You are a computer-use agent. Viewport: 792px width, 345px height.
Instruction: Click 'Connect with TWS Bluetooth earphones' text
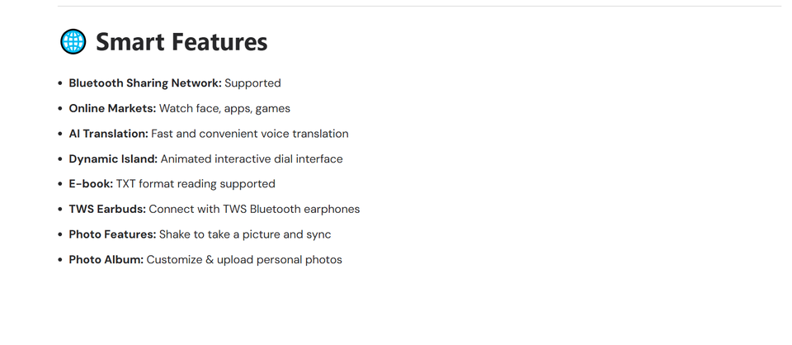click(254, 209)
